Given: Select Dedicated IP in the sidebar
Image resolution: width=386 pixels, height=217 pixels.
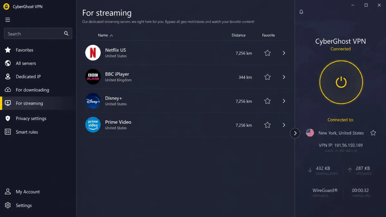Looking at the screenshot, I should [x=28, y=77].
